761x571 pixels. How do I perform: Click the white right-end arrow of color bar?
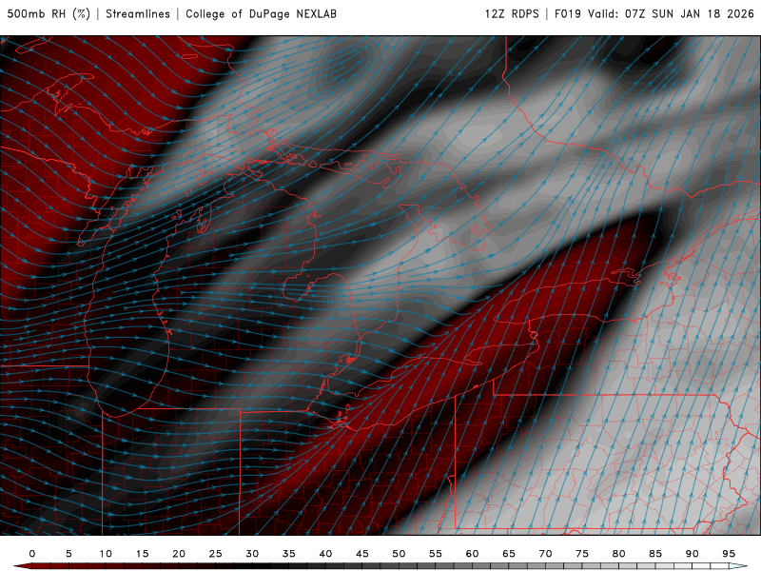(738, 566)
